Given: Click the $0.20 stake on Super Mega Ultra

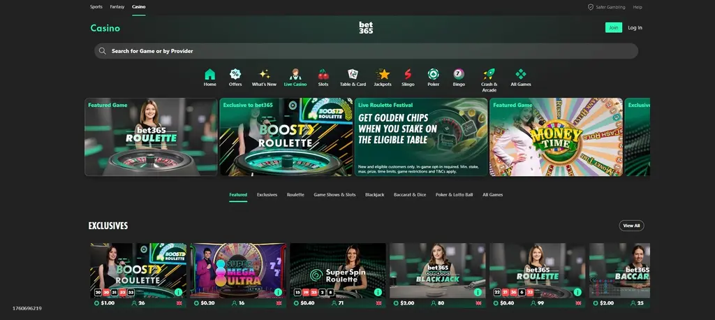Looking at the screenshot, I should [208, 303].
